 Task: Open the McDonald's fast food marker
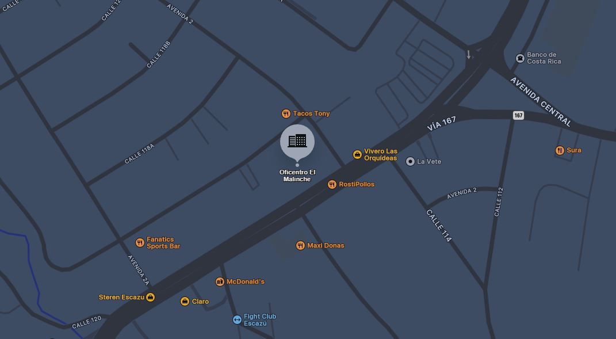(220, 281)
